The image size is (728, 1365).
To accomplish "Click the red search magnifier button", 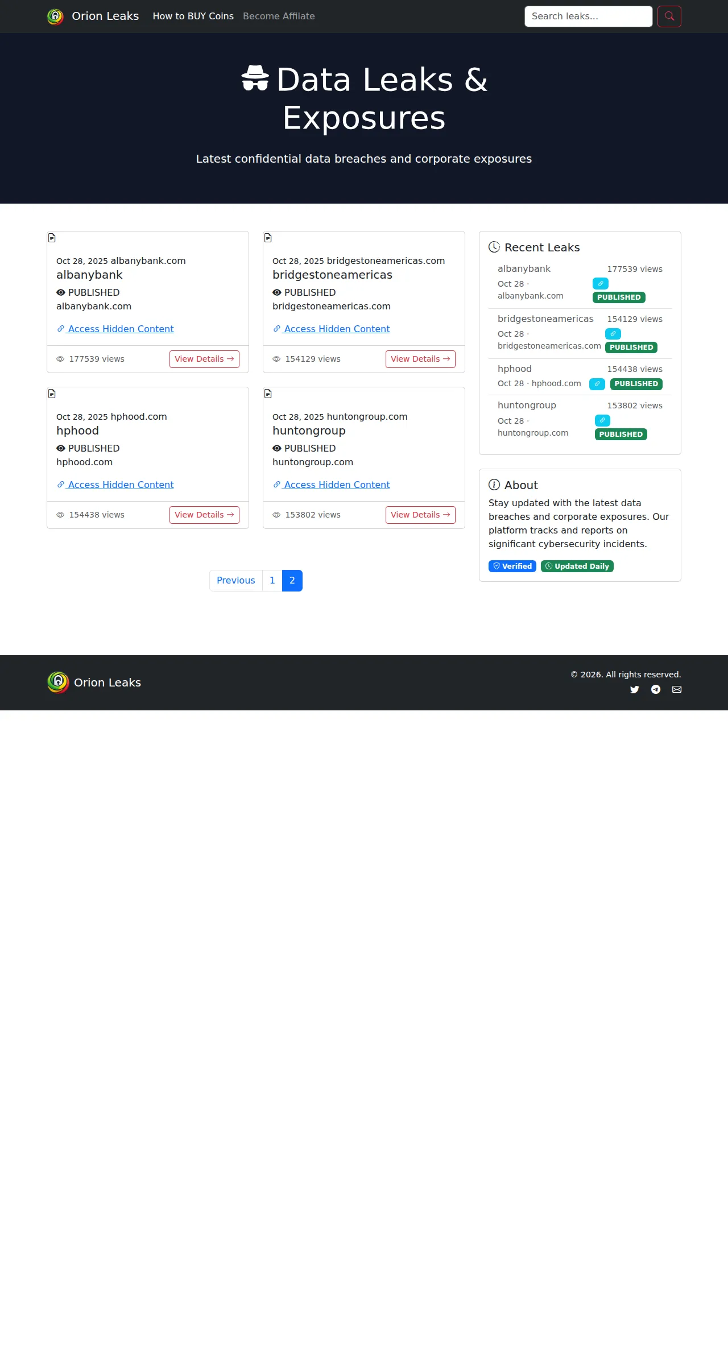I will pyautogui.click(x=669, y=16).
